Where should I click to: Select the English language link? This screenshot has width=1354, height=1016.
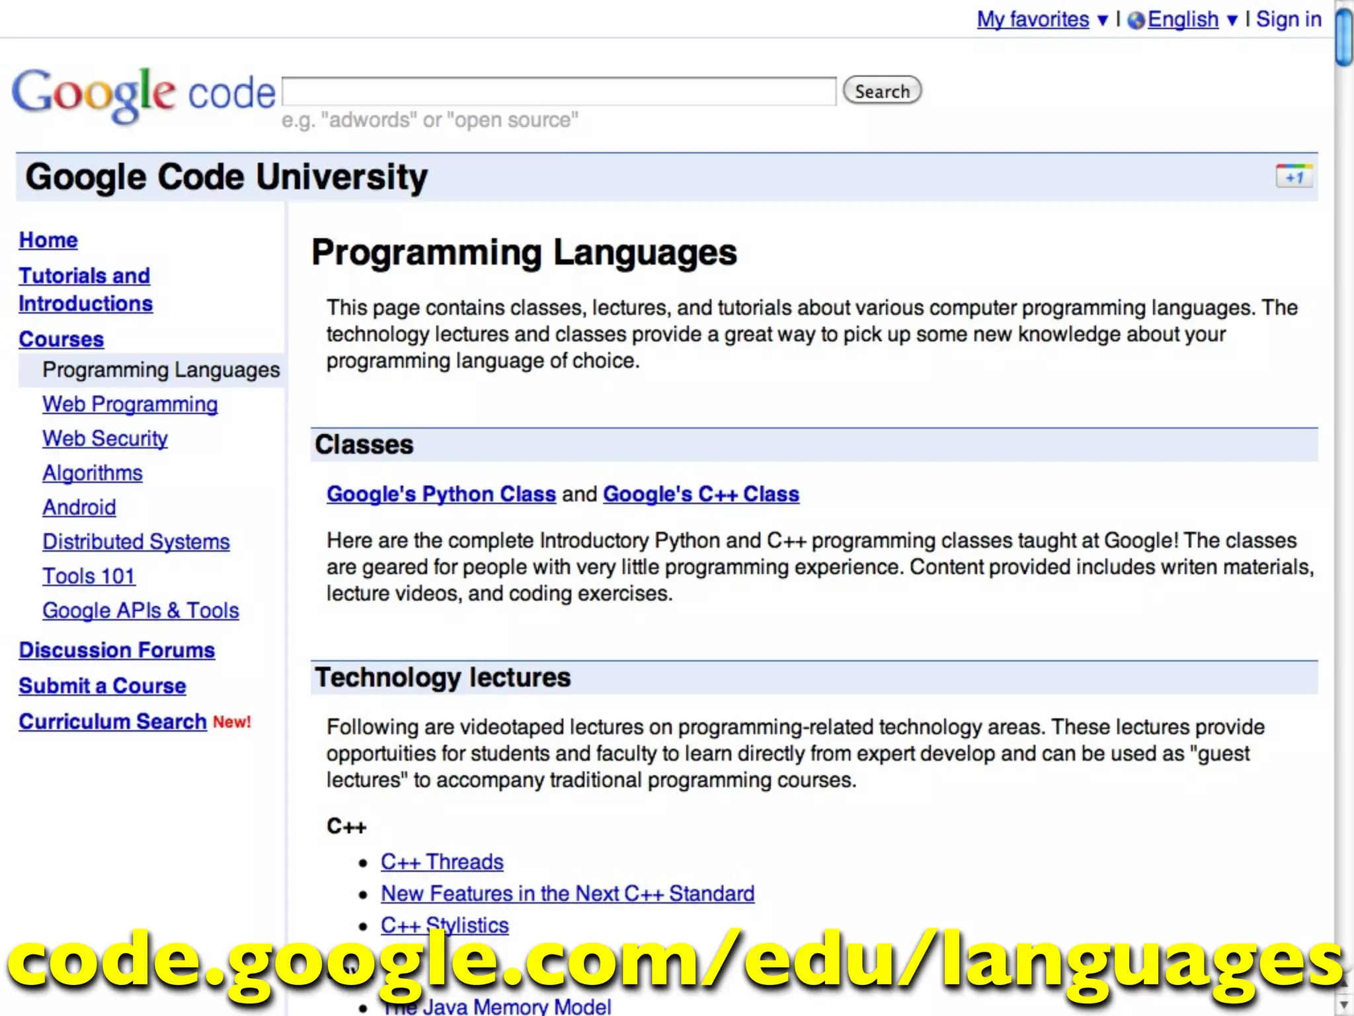[x=1183, y=20]
